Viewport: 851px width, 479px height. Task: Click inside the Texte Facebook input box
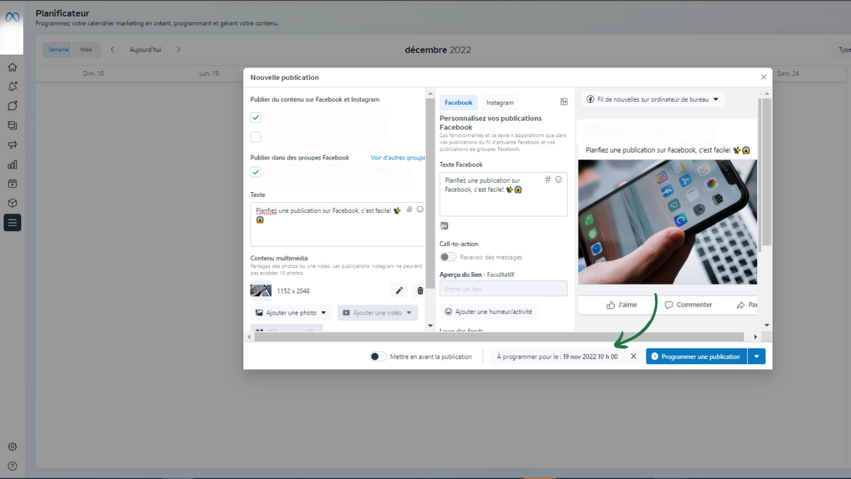[503, 194]
